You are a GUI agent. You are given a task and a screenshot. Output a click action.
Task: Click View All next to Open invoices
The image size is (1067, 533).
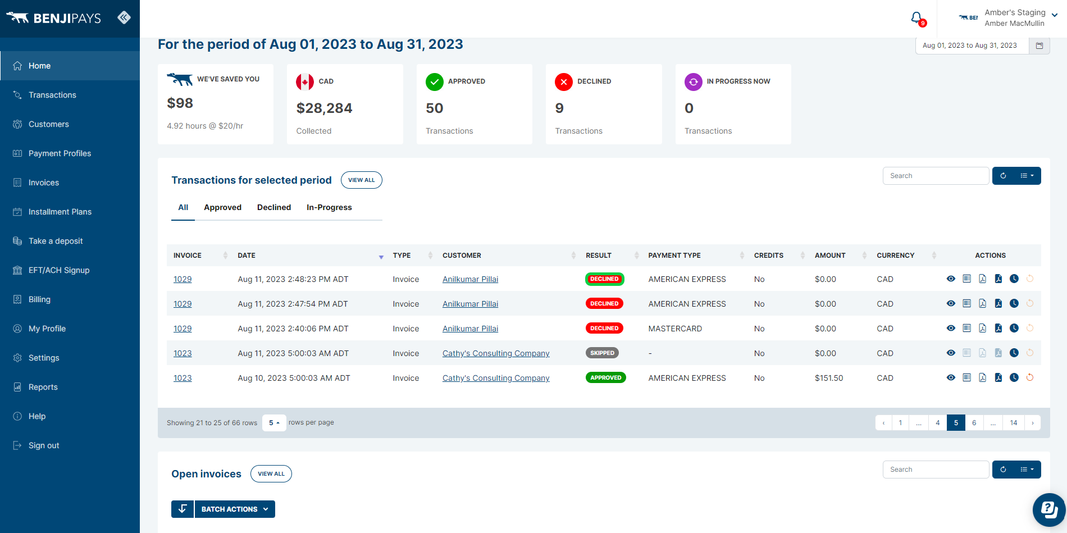pos(271,474)
